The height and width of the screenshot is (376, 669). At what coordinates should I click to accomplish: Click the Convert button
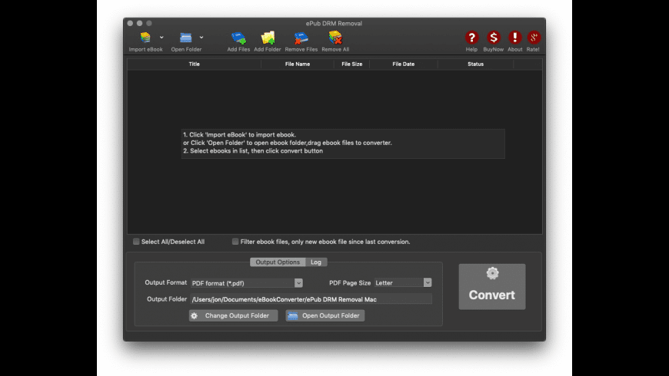tap(492, 286)
